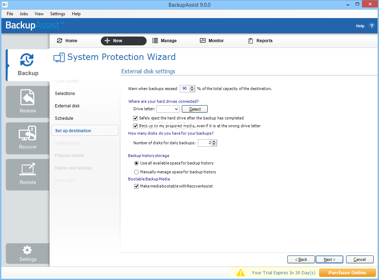Select the New tab

[124, 41]
